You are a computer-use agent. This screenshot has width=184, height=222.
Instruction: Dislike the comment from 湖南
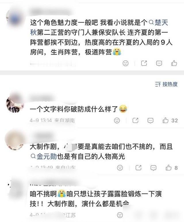pos(117,120)
